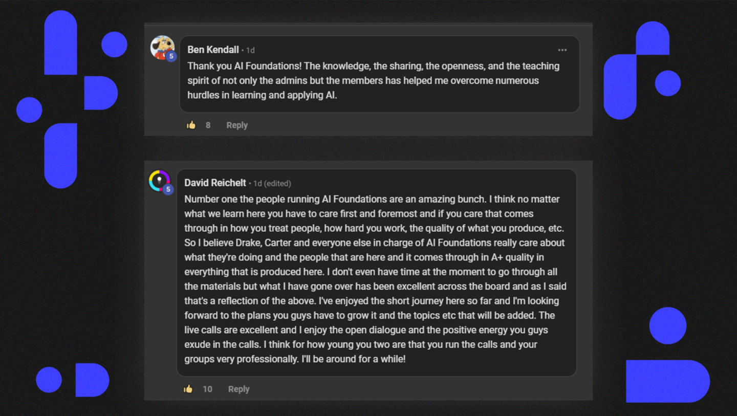Open Ben Kendall's profile name link
This screenshot has height=416, width=737.
pyautogui.click(x=213, y=50)
